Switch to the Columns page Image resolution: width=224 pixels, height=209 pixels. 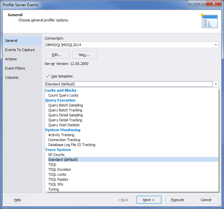tap(22, 77)
